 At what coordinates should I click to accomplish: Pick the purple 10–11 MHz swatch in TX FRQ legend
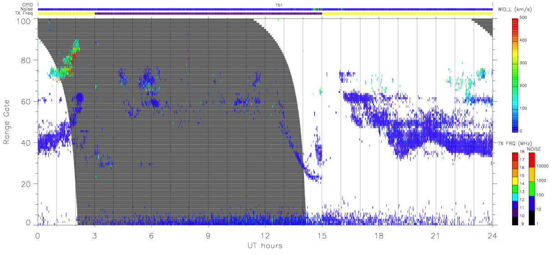click(516, 212)
